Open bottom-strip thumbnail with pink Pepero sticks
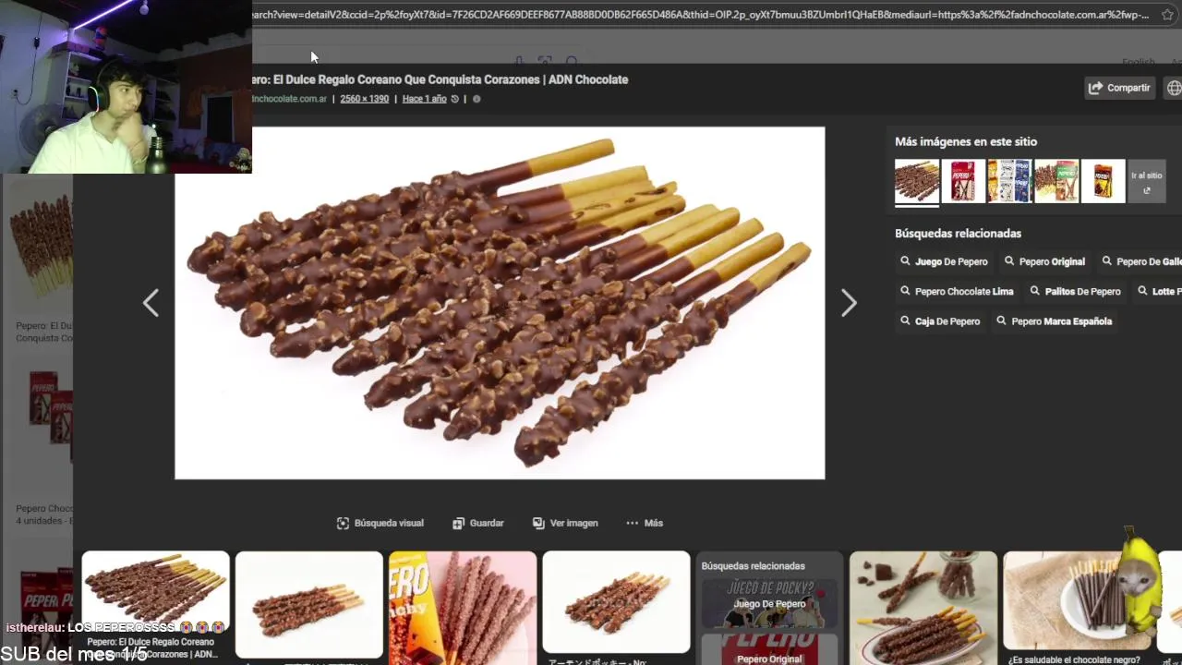The image size is (1182, 665). point(463,608)
